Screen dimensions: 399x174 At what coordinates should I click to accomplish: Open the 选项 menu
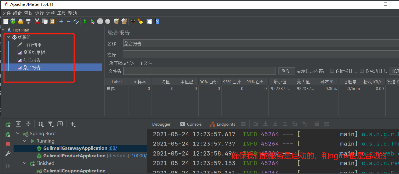50,13
